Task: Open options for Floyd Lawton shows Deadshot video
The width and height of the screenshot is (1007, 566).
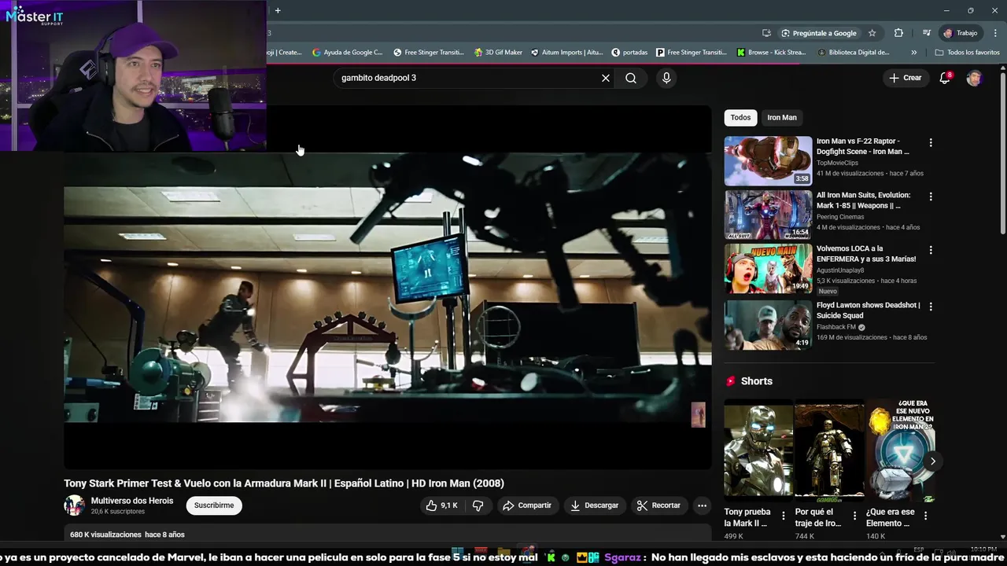Action: coord(931,307)
